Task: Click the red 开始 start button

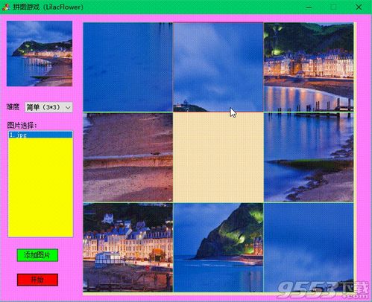Action: [x=37, y=280]
